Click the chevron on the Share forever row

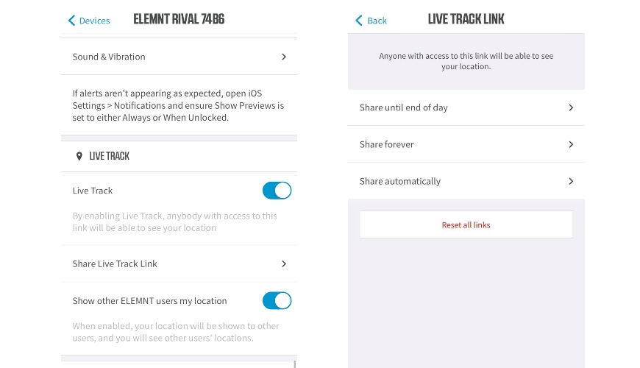(x=571, y=144)
